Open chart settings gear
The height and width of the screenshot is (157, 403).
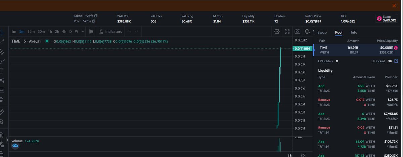(x=277, y=31)
